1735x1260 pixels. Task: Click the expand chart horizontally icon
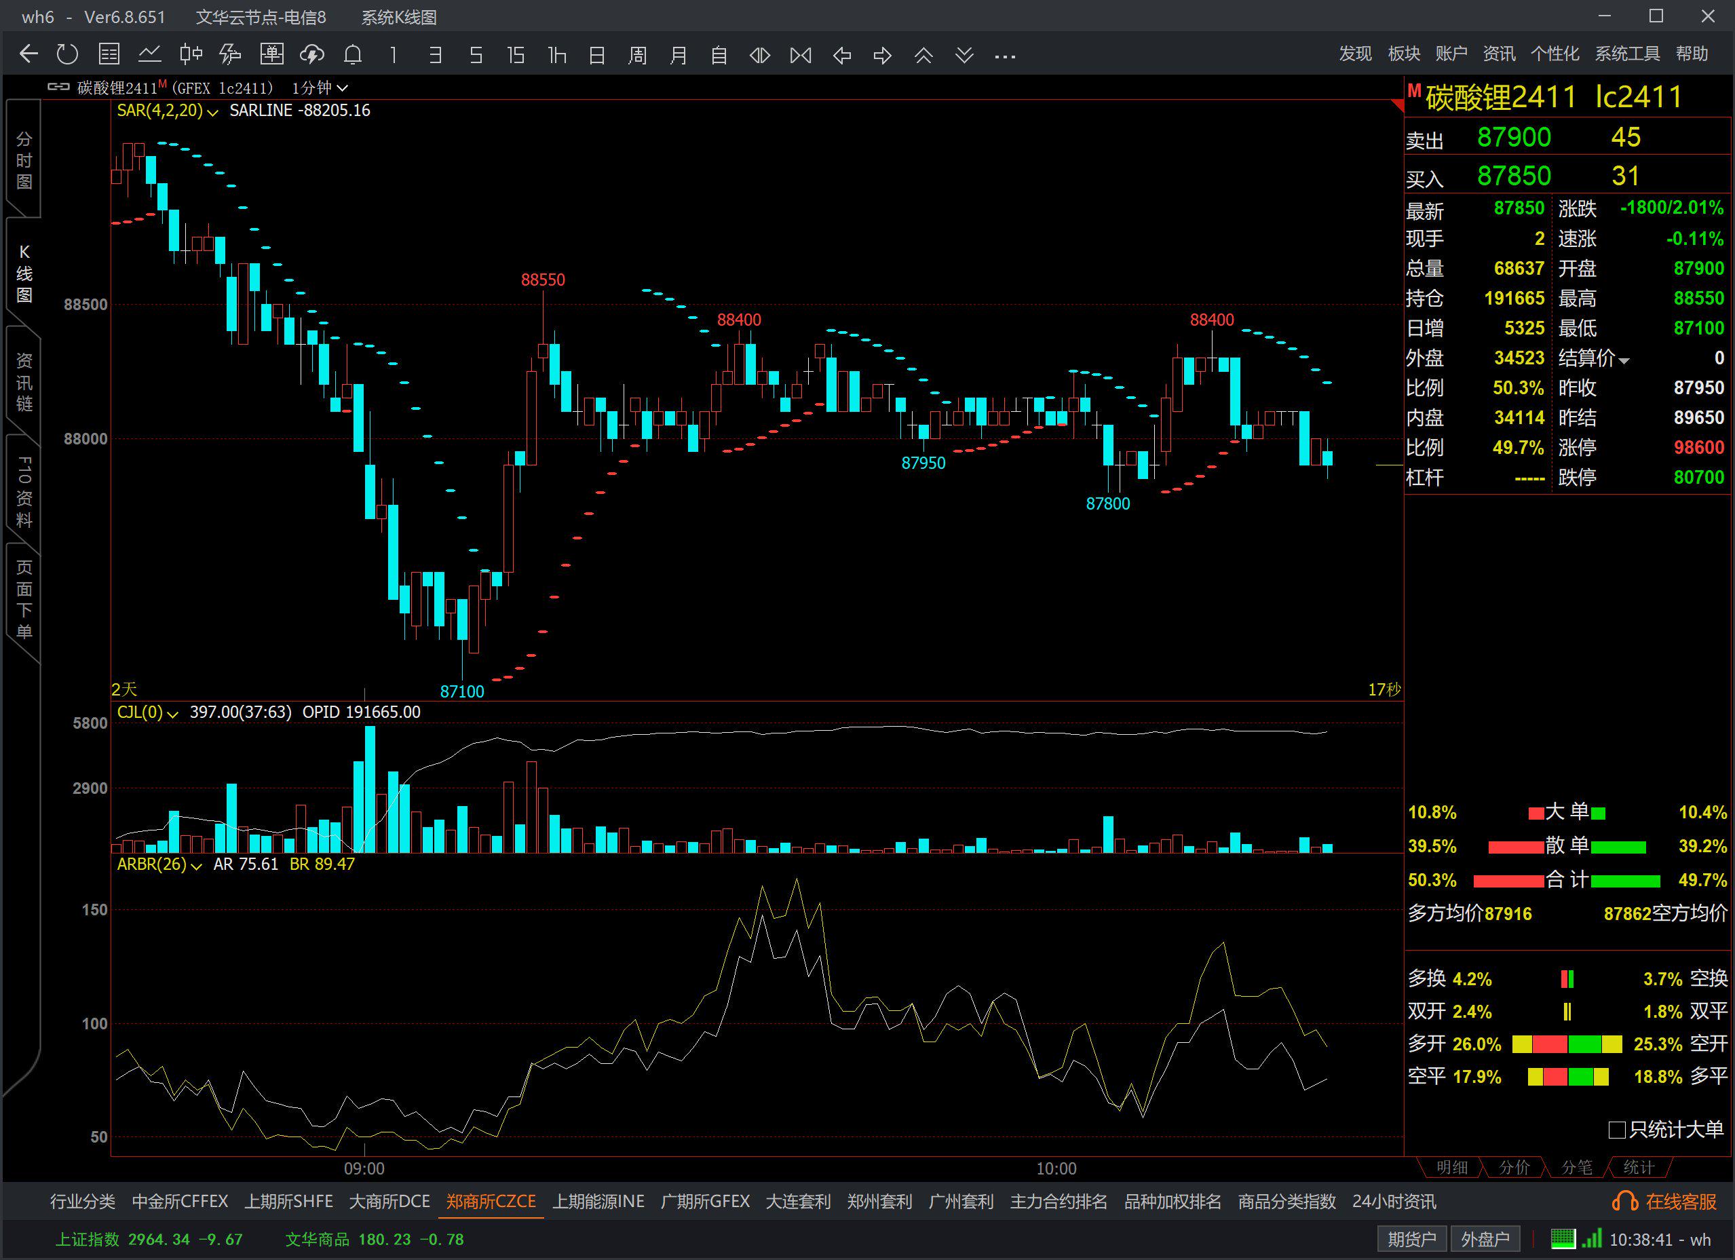tap(760, 55)
